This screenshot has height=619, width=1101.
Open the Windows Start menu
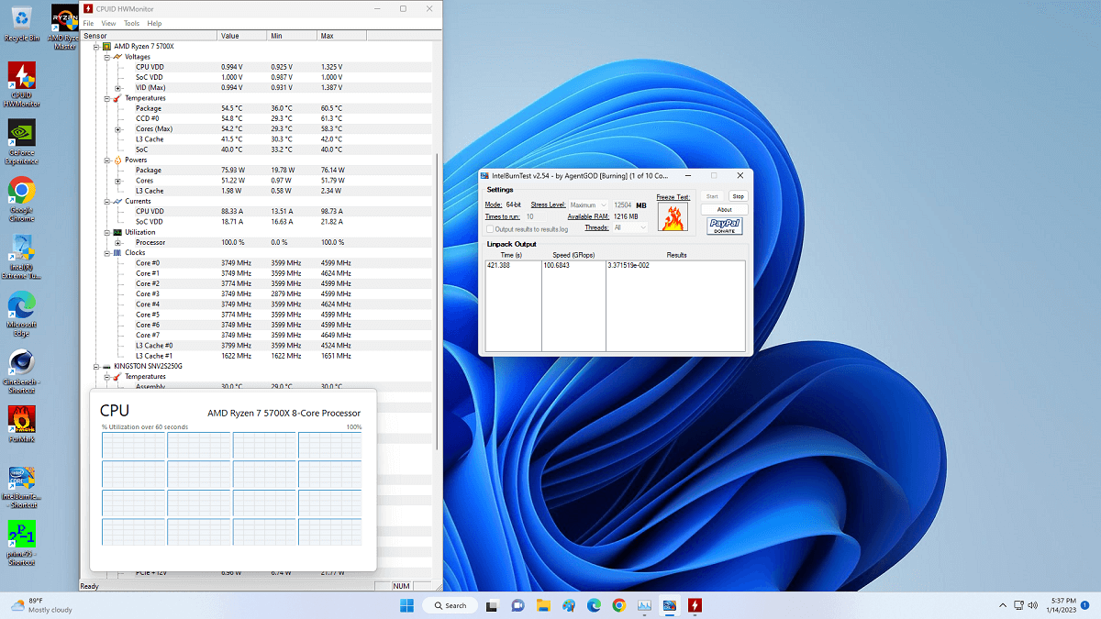[x=406, y=605]
